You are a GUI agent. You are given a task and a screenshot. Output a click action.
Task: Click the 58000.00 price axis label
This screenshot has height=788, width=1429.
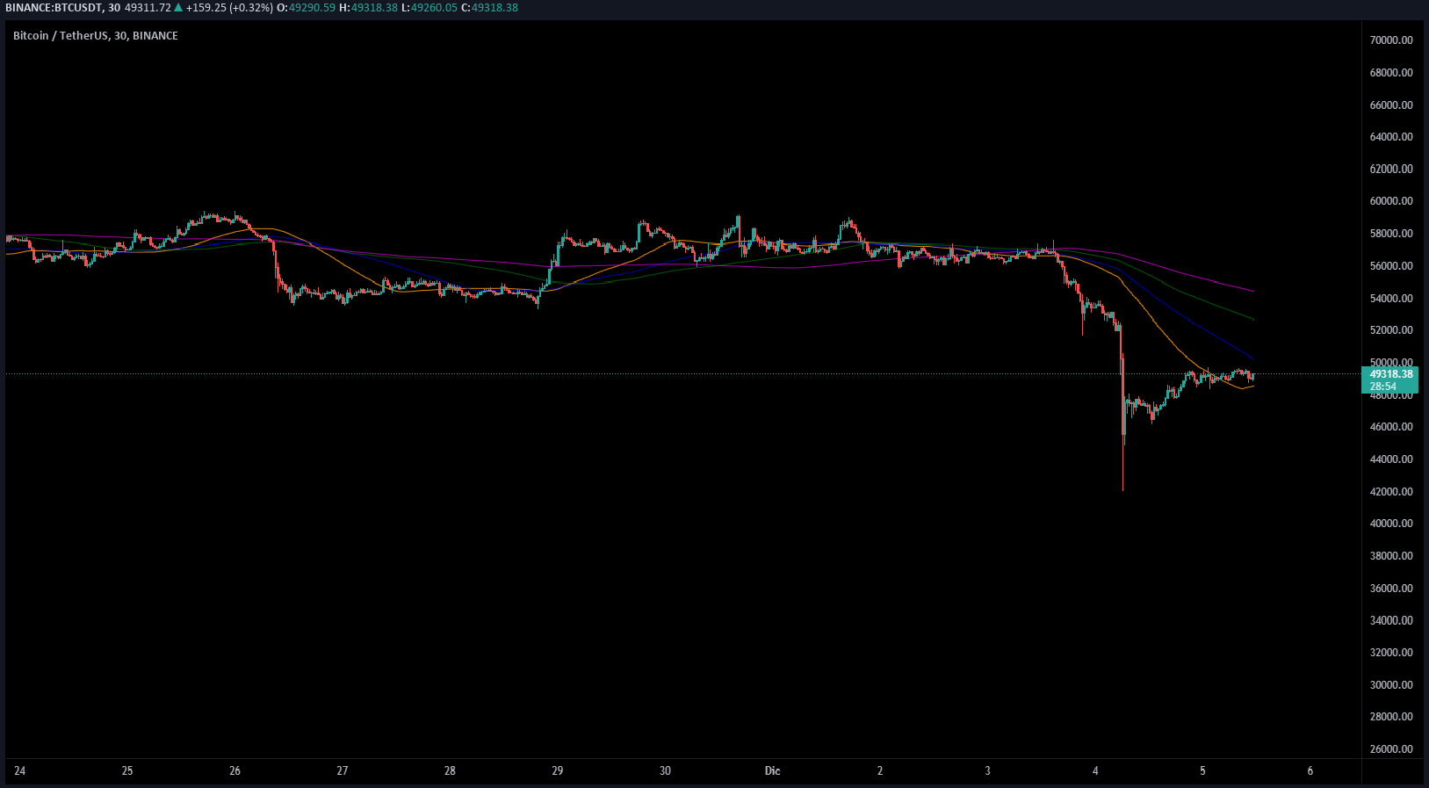click(x=1391, y=234)
